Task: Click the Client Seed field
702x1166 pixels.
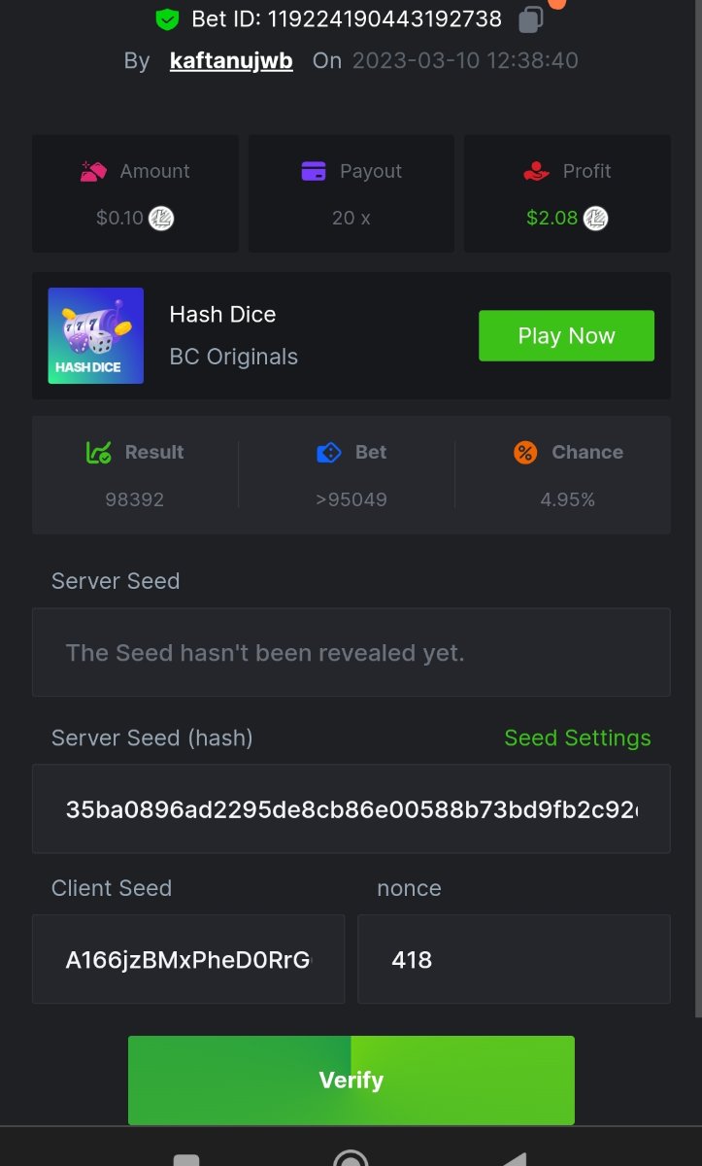Action: [x=188, y=959]
